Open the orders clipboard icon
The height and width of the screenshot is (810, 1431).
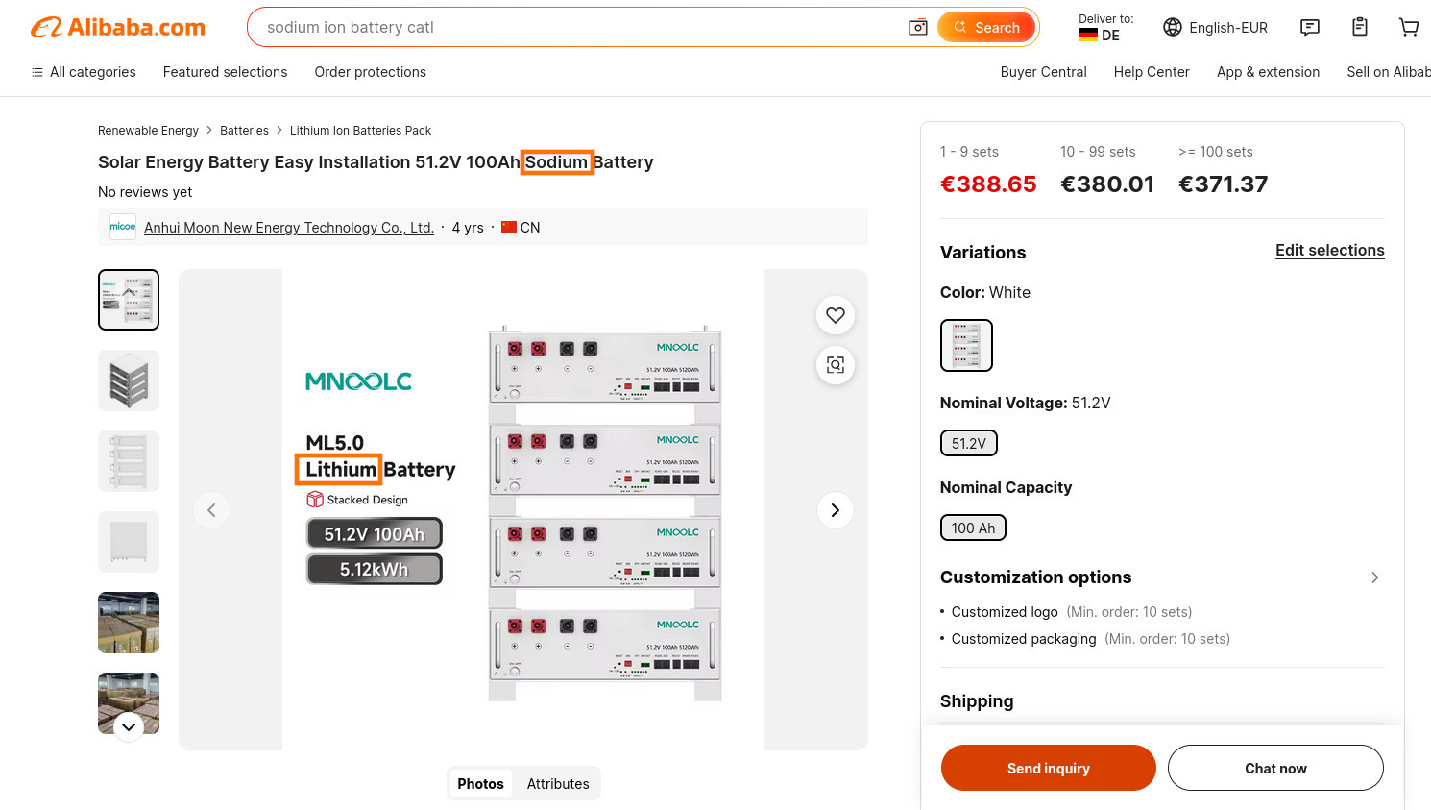pyautogui.click(x=1360, y=27)
